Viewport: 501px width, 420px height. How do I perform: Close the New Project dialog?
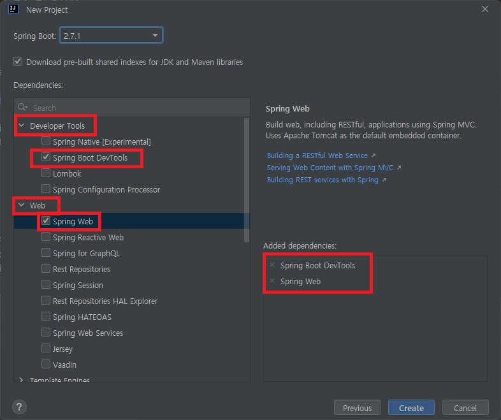484,10
